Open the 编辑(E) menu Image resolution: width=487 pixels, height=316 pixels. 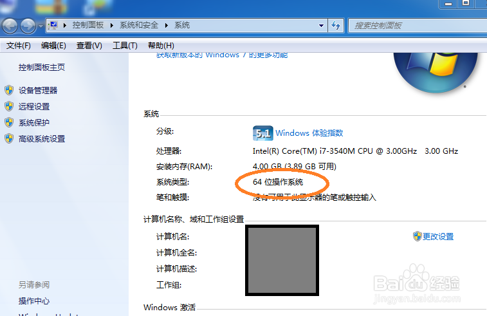coord(53,46)
